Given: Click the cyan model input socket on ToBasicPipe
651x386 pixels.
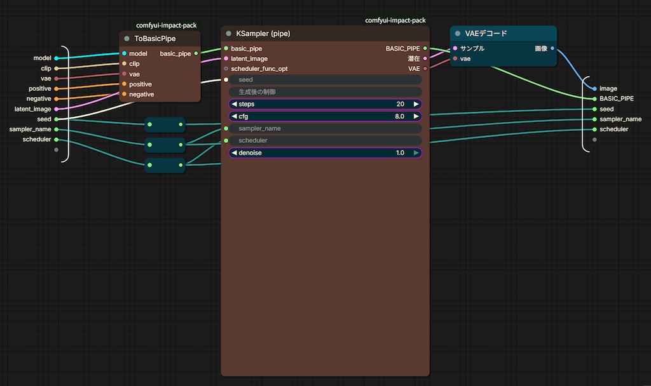Looking at the screenshot, I should (124, 53).
